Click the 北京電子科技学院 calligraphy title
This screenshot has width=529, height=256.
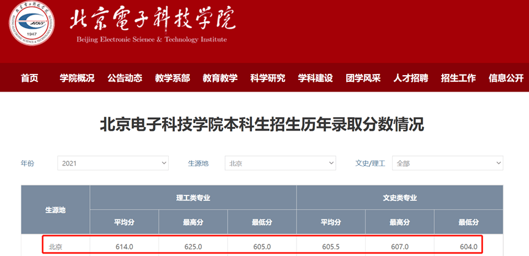pos(152,19)
